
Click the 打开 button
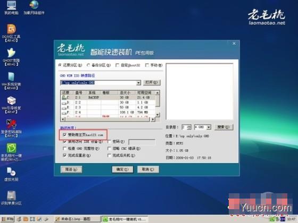pyautogui.click(x=152, y=82)
